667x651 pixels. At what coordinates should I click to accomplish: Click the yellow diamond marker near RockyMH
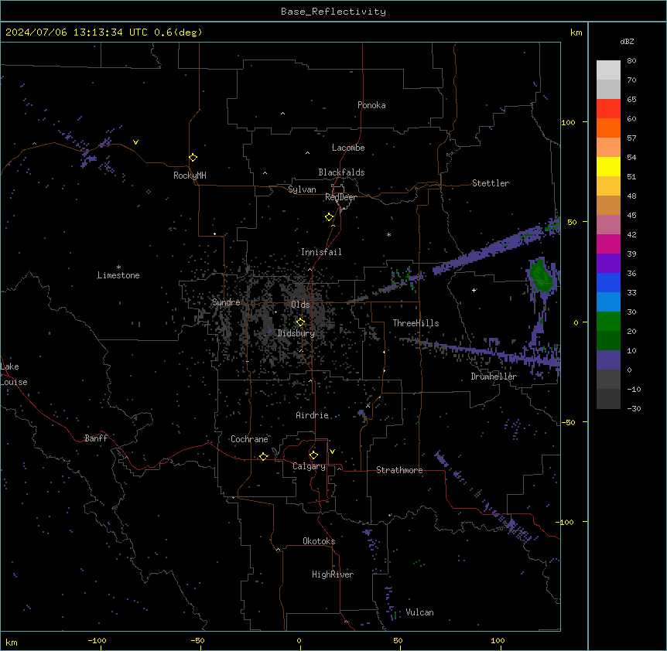point(193,158)
